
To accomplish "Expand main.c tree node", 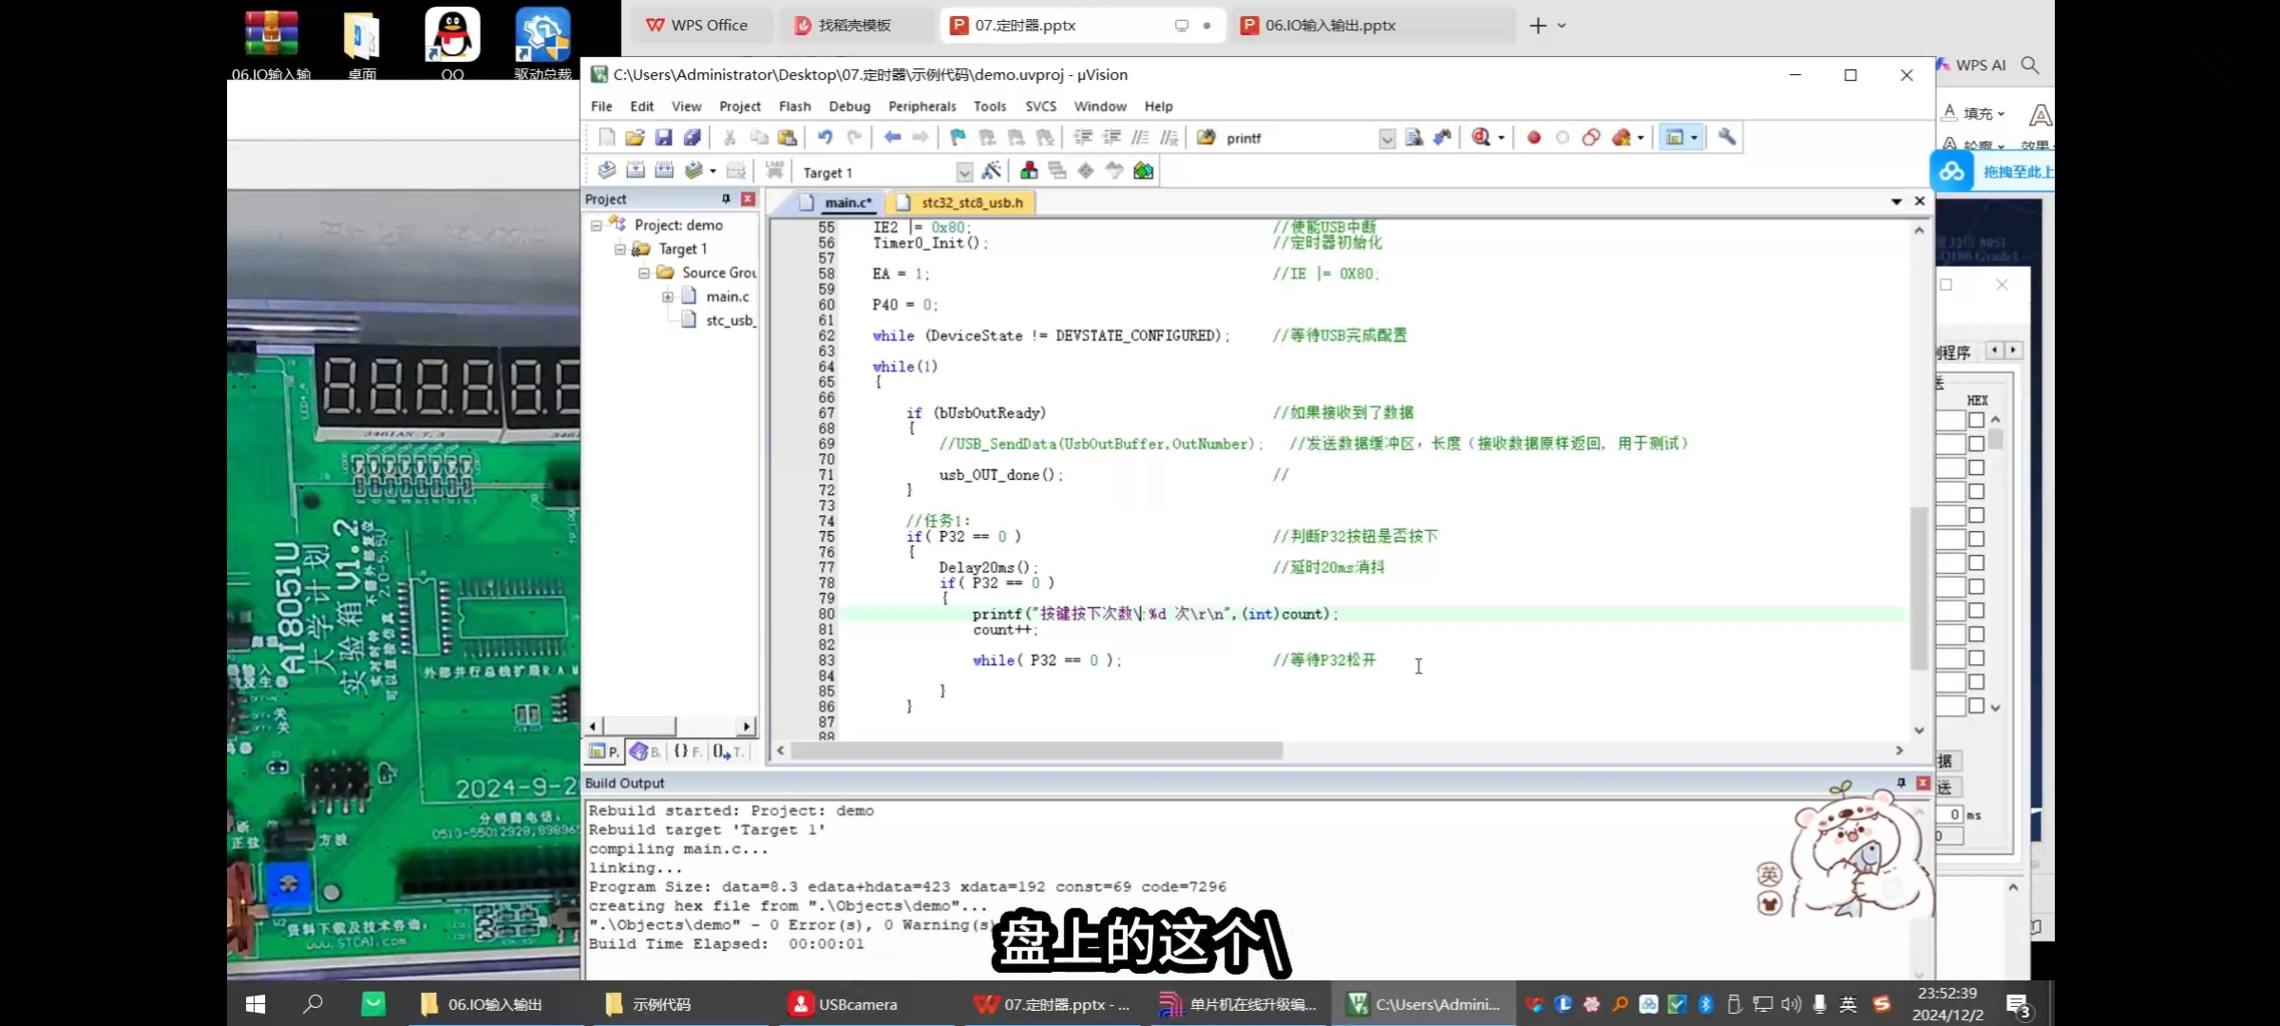I will click(668, 296).
